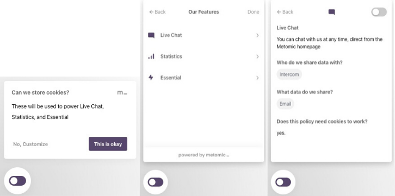Go Back from Live Chat details
This screenshot has width=395, height=196.
coord(285,12)
